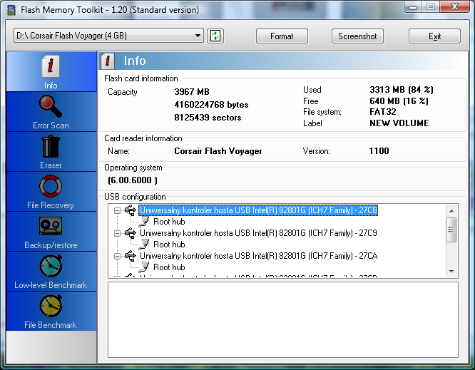Click USB icon of 27C8 host controller

pos(131,210)
